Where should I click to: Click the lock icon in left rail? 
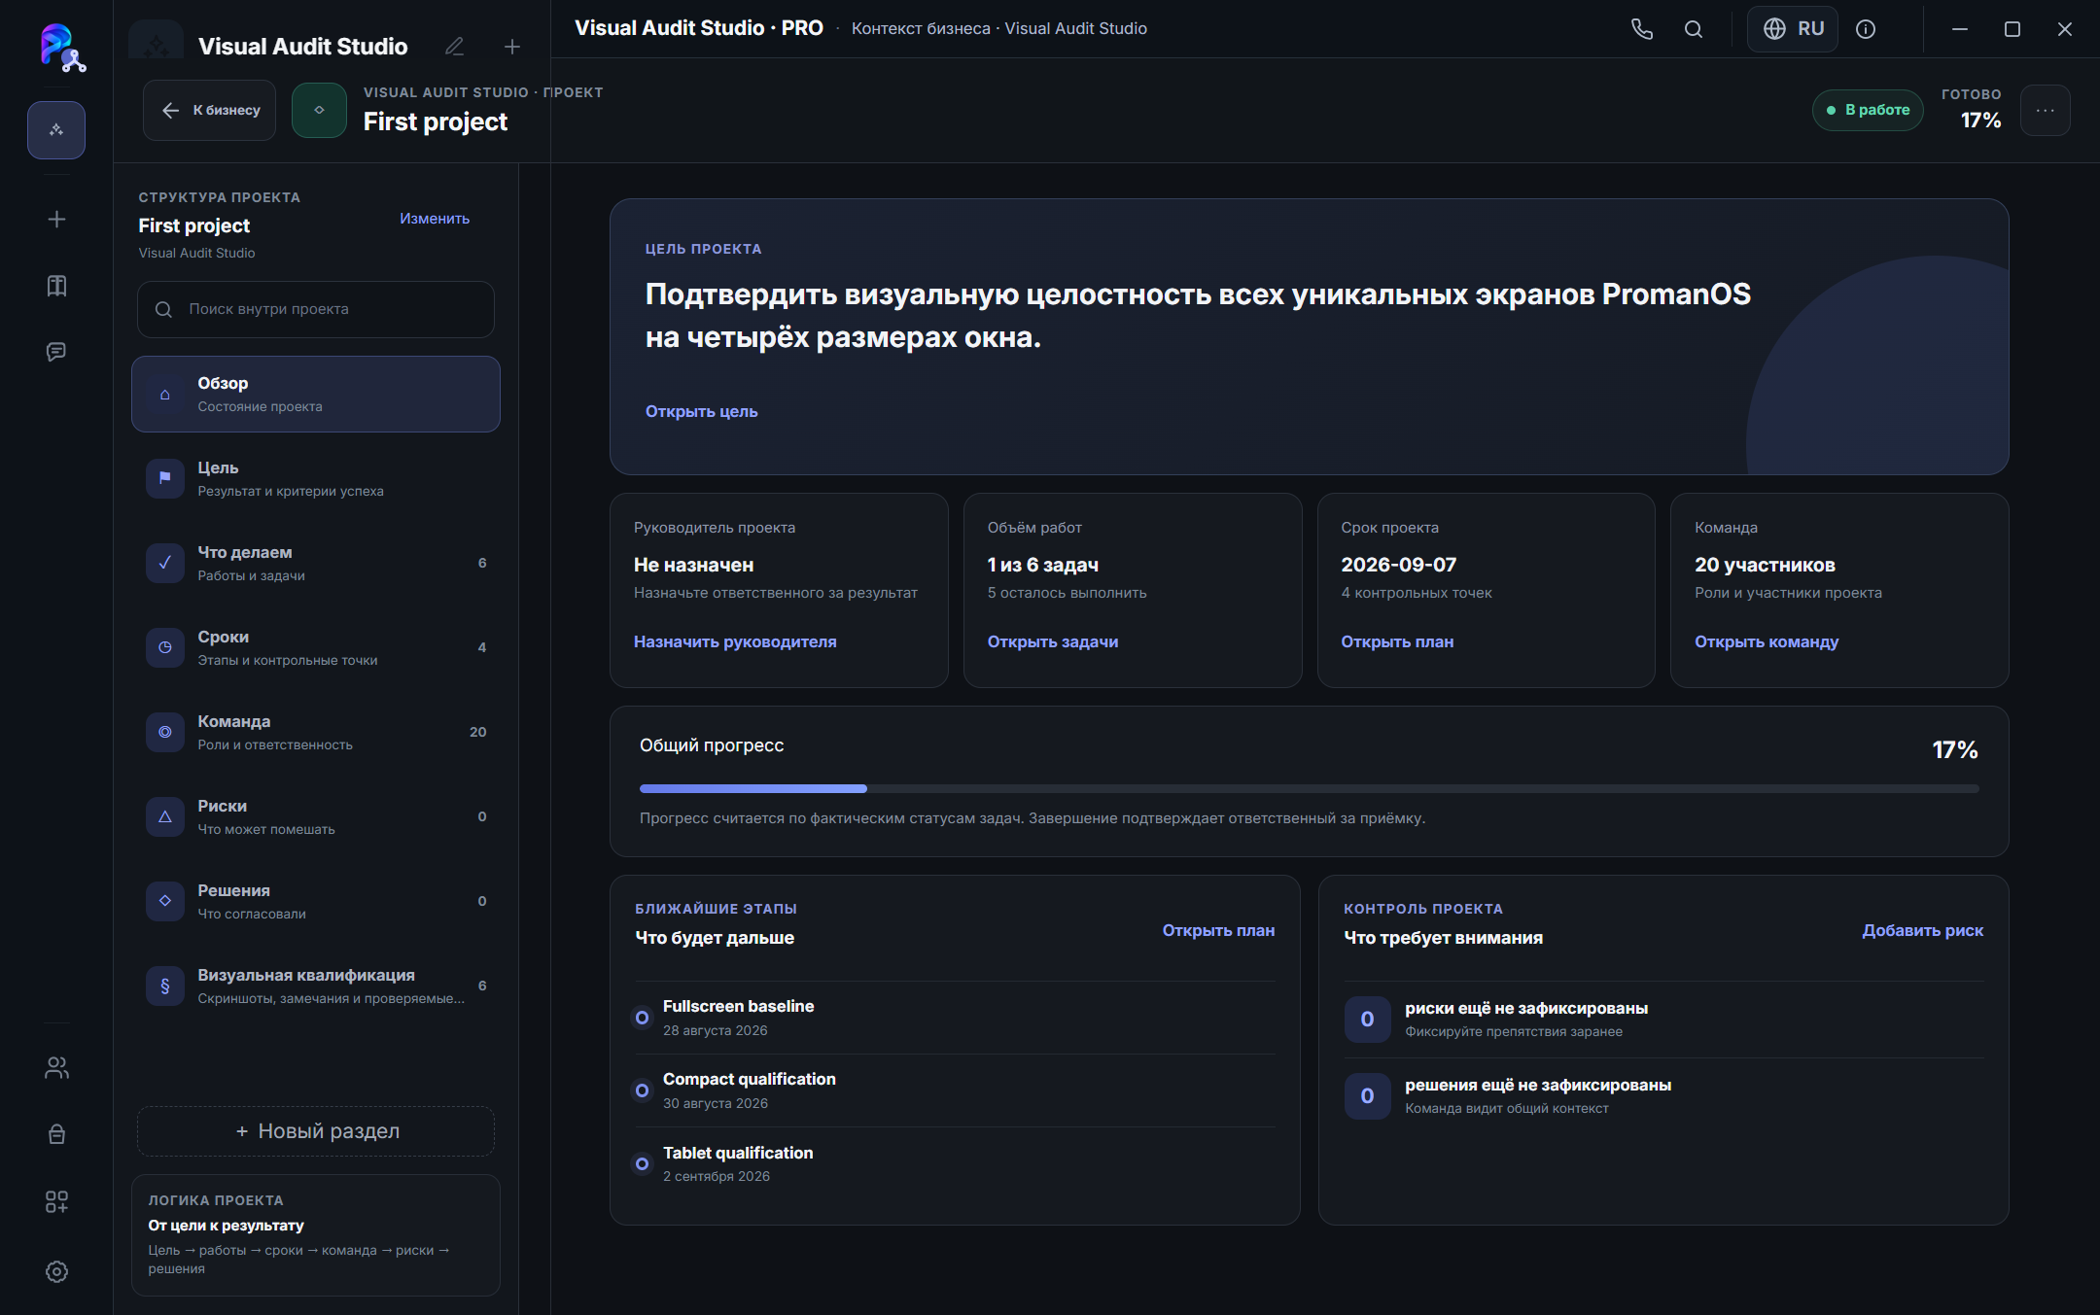56,1134
